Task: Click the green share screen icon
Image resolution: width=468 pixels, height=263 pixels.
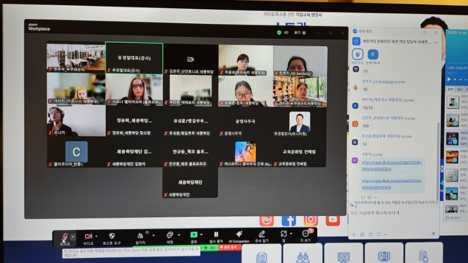Action: 194,234
